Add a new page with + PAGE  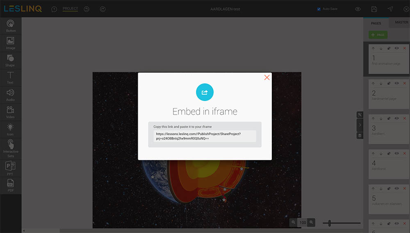click(378, 35)
